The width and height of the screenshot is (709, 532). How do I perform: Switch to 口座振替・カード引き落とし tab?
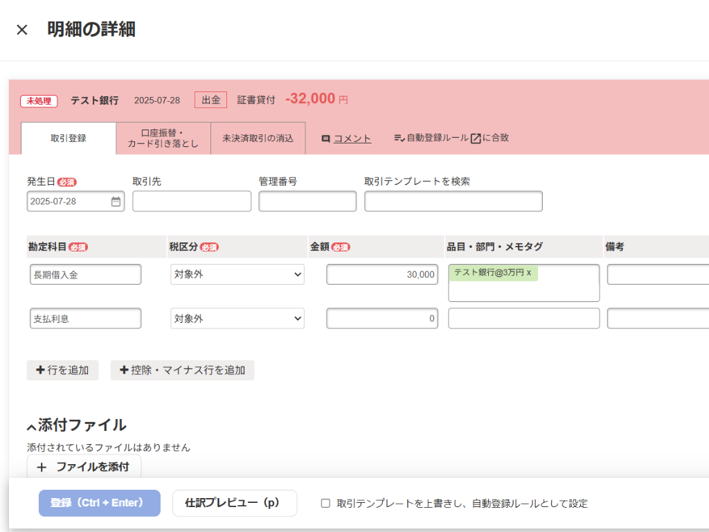click(163, 138)
